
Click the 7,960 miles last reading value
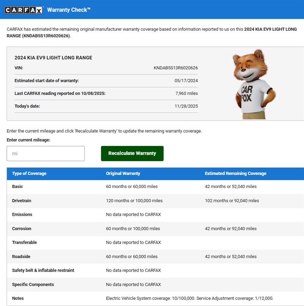click(187, 93)
